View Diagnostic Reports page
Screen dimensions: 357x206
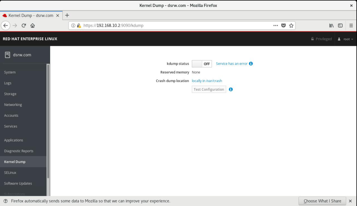tap(19, 151)
